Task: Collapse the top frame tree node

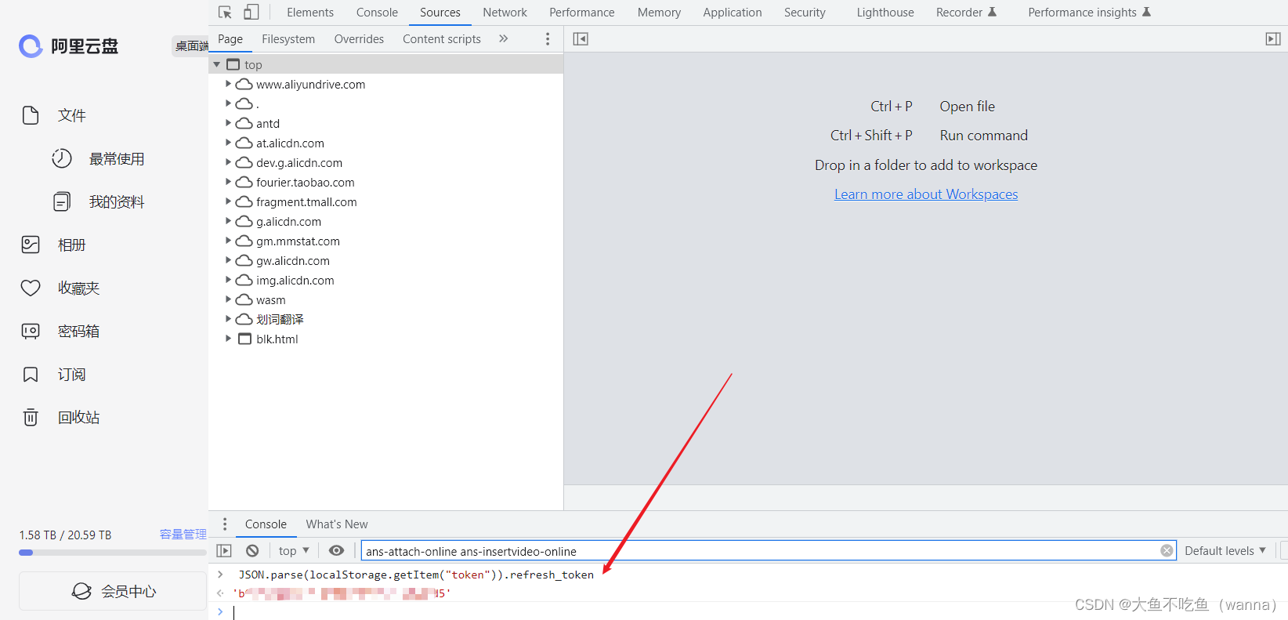Action: 217,64
